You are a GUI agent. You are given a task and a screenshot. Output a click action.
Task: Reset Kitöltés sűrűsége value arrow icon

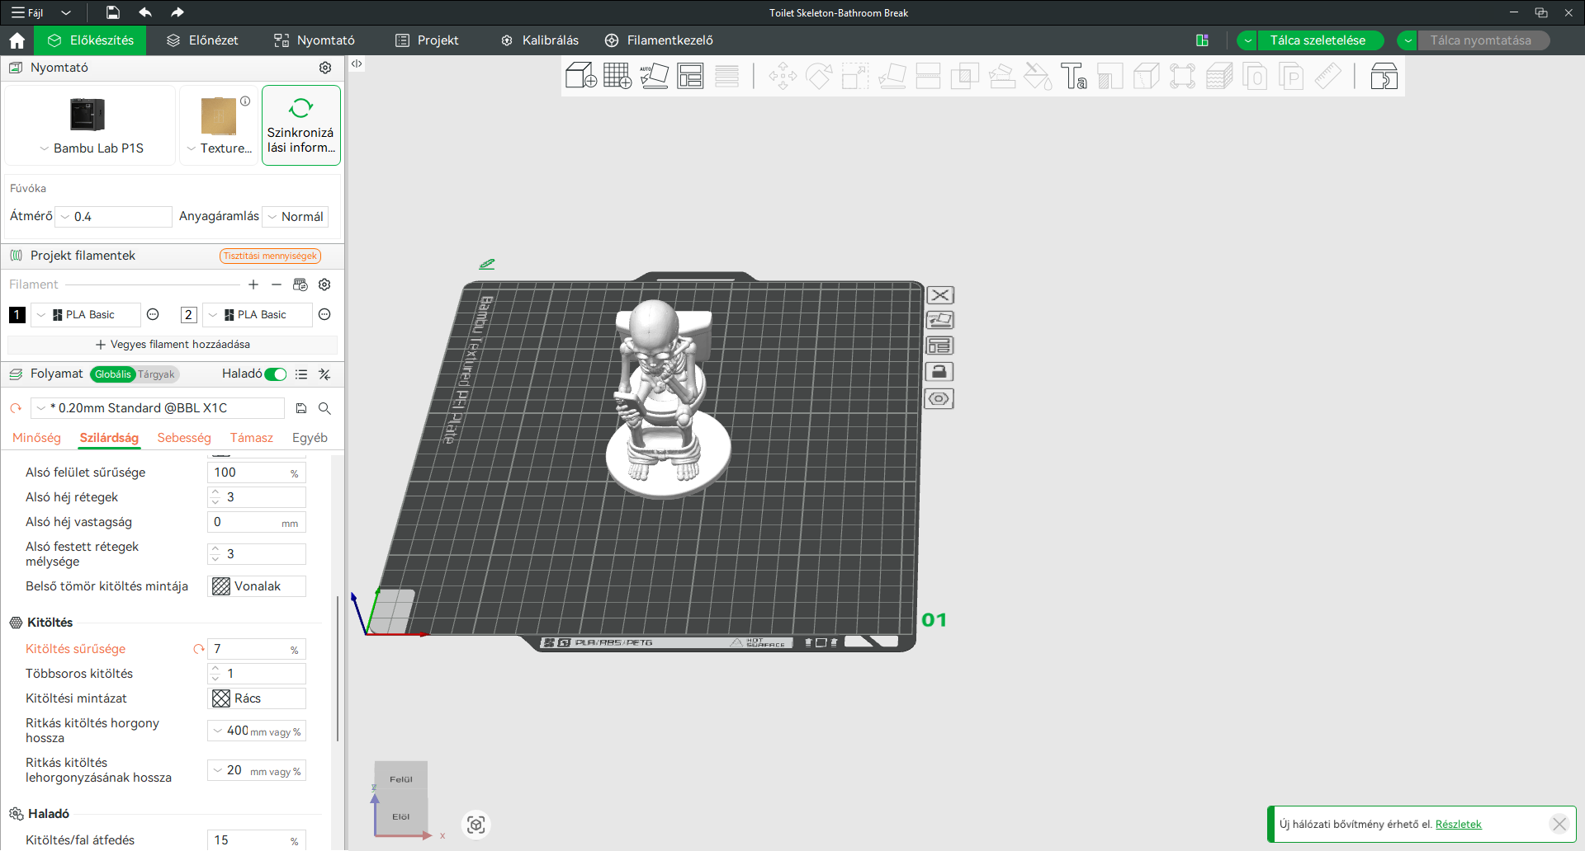point(198,649)
